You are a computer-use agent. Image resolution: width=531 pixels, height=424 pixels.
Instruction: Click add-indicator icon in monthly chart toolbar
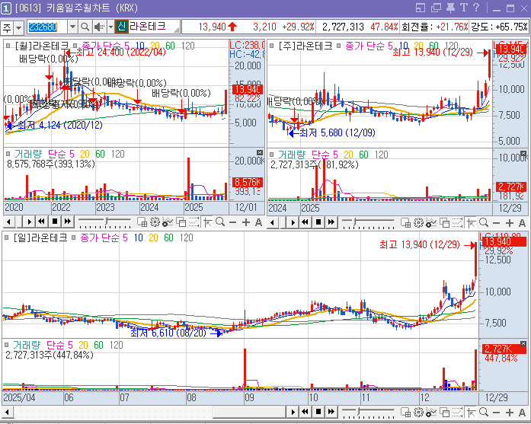(x=168, y=222)
